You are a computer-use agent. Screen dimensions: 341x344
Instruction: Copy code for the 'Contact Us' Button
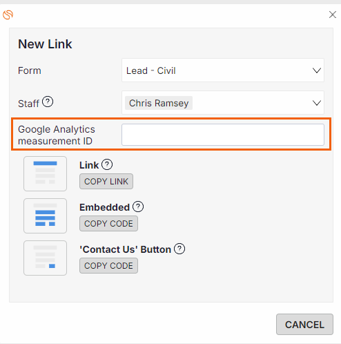(x=108, y=266)
